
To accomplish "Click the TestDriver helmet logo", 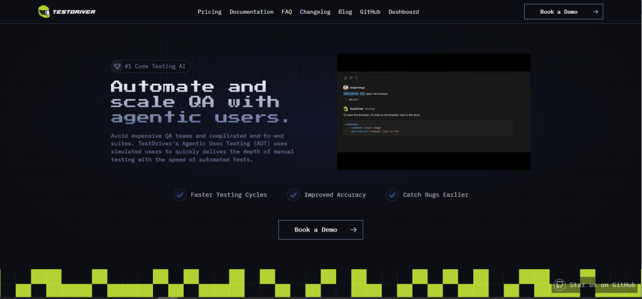I will 44,11.
